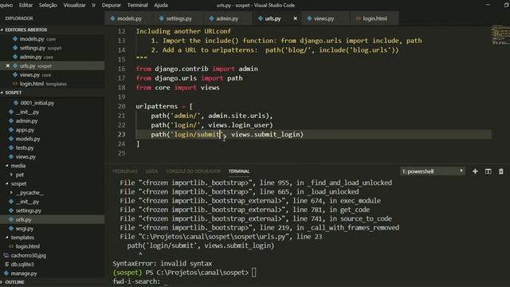Click the 'urlpatterns = [' line

click(164, 106)
